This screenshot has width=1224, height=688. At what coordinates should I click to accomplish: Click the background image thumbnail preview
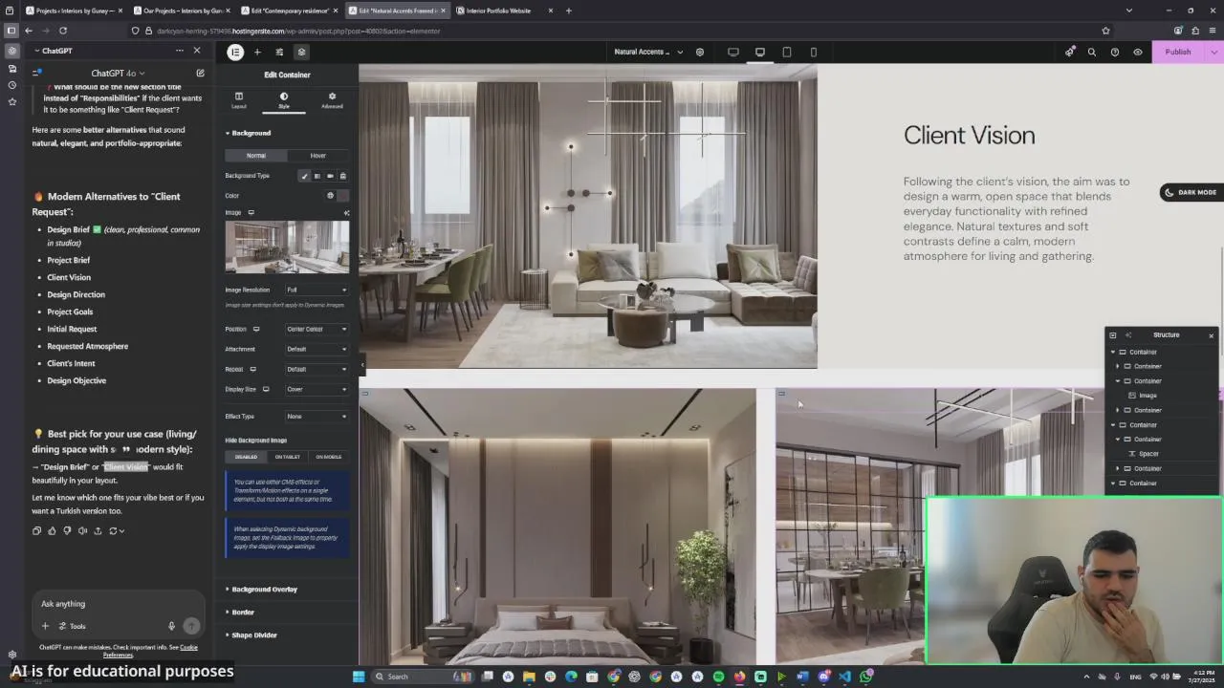click(x=287, y=247)
